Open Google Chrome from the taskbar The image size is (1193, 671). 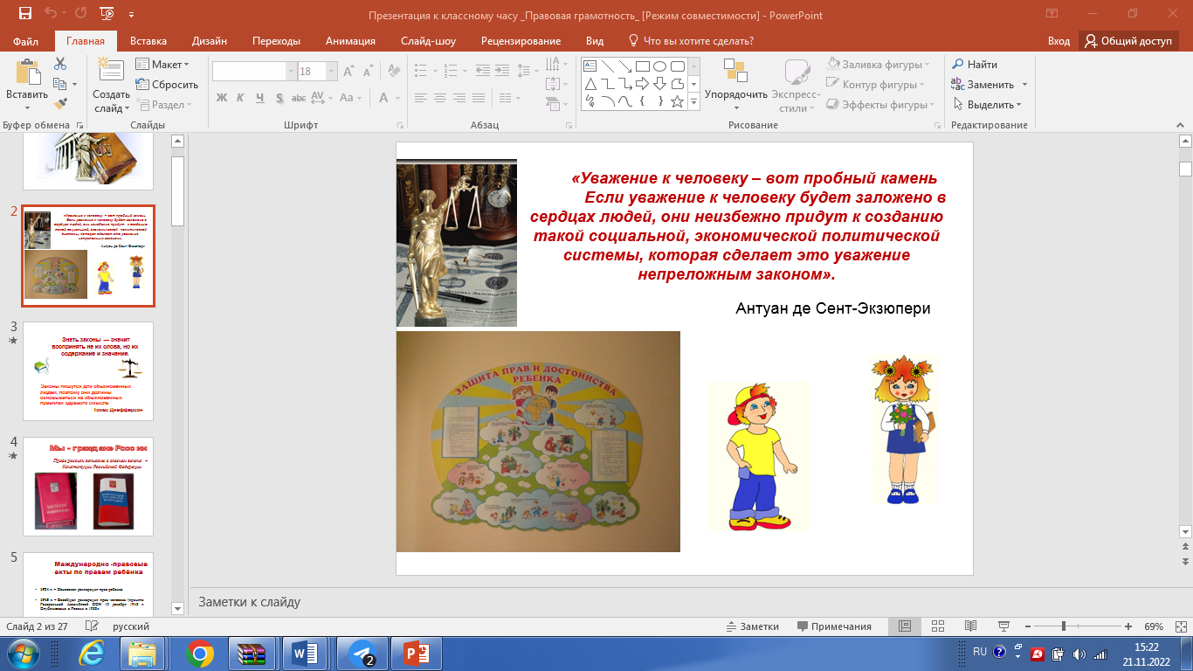tap(200, 654)
